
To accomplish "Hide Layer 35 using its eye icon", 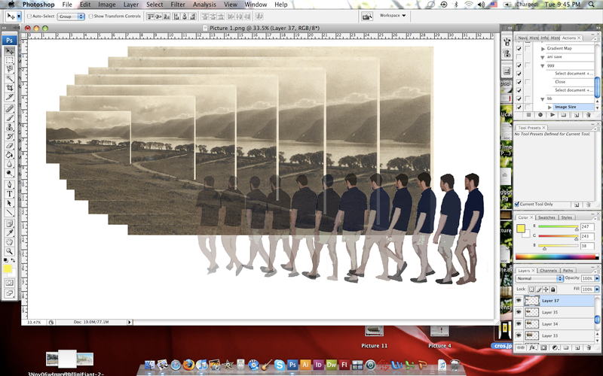I will [x=519, y=312].
